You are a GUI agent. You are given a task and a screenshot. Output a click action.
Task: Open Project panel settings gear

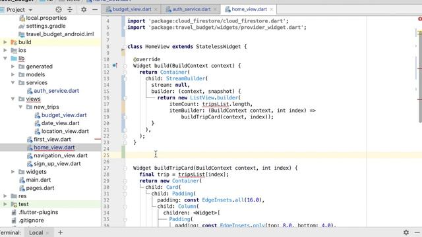[x=84, y=10]
